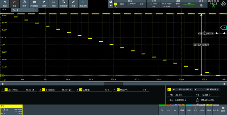The height and width of the screenshot is (115, 227).
Task: Select the Measure (测量) ruler tool
Action: (73, 3)
